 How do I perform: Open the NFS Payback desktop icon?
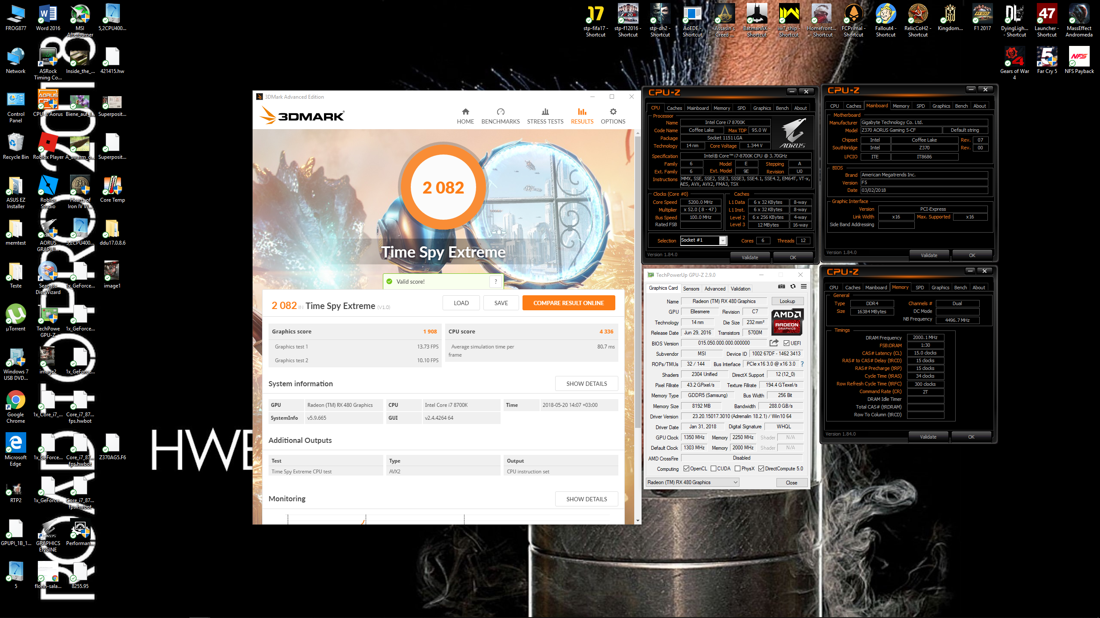point(1079,60)
